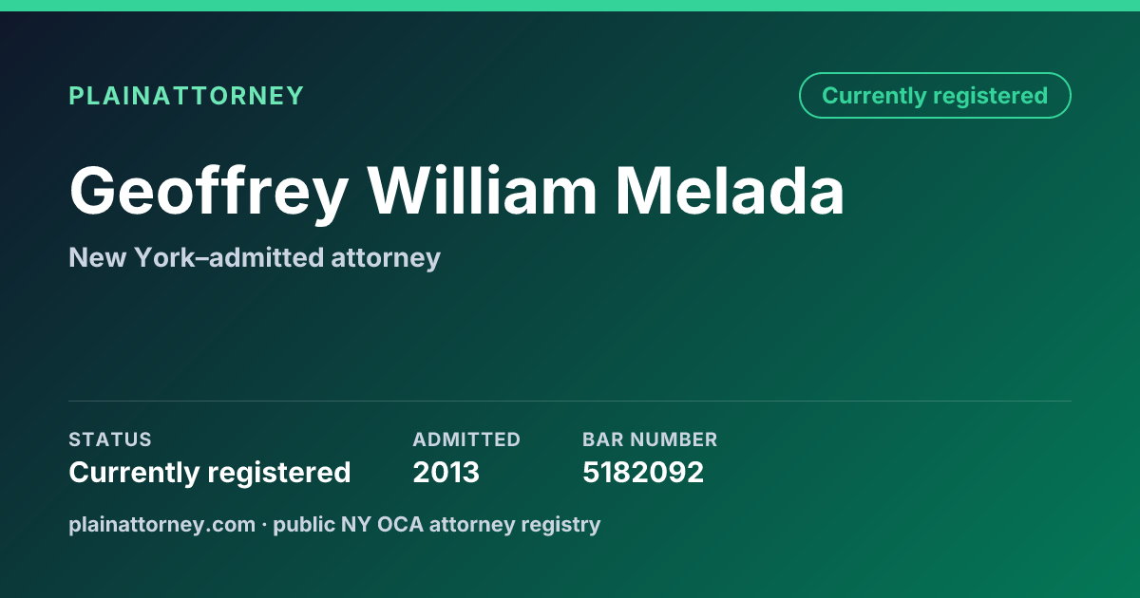Click the New York–admitted attorney subtitle
The image size is (1140, 598).
click(x=255, y=257)
